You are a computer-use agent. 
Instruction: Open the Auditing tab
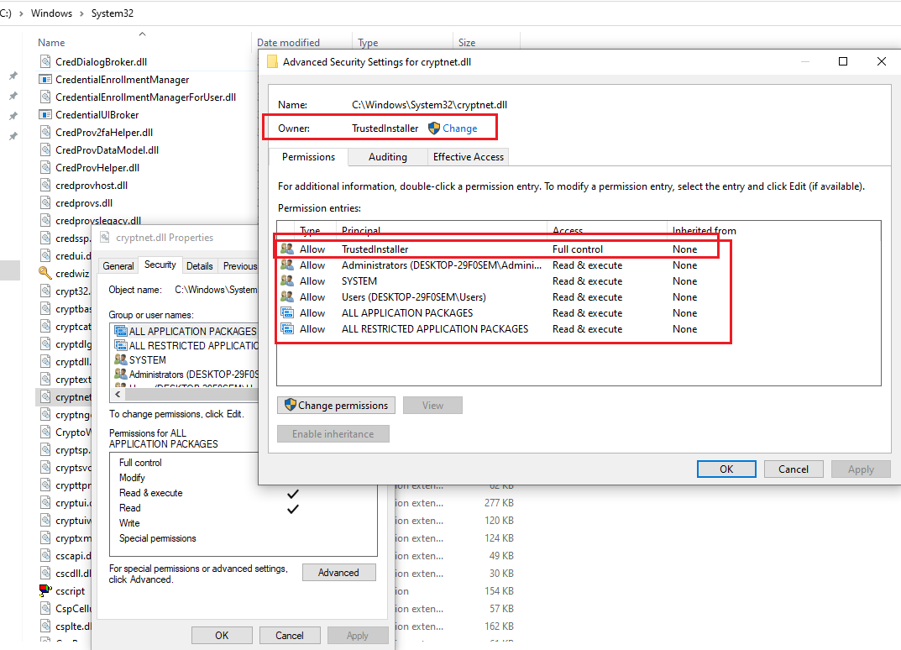(x=388, y=157)
